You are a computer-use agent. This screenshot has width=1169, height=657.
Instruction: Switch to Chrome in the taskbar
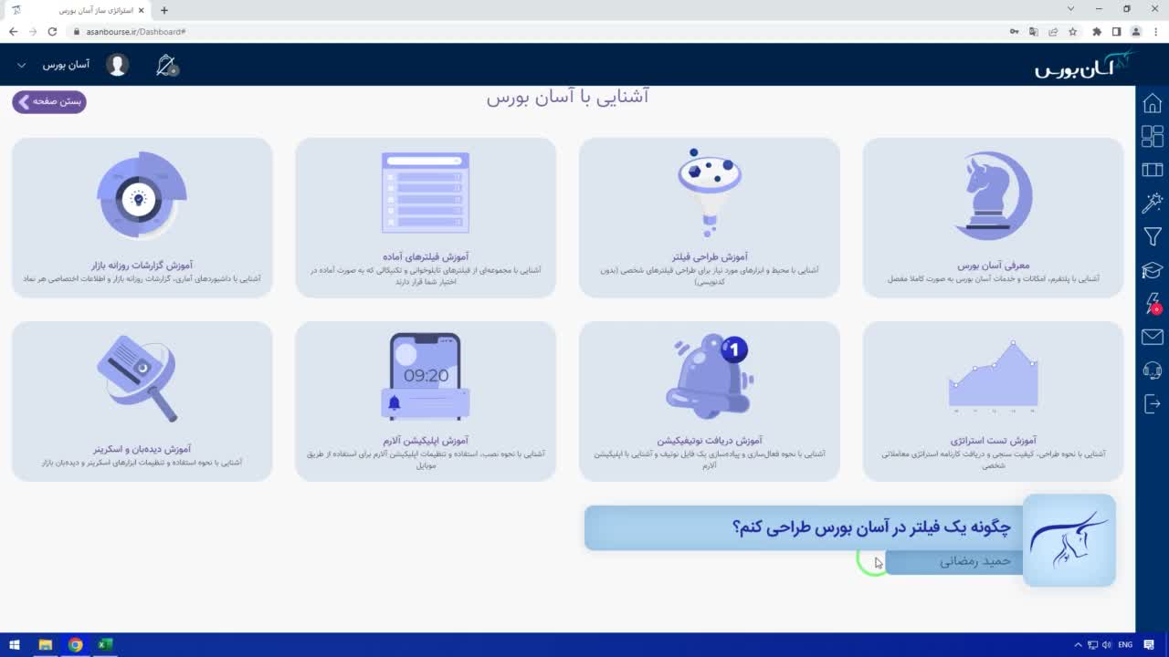(75, 644)
